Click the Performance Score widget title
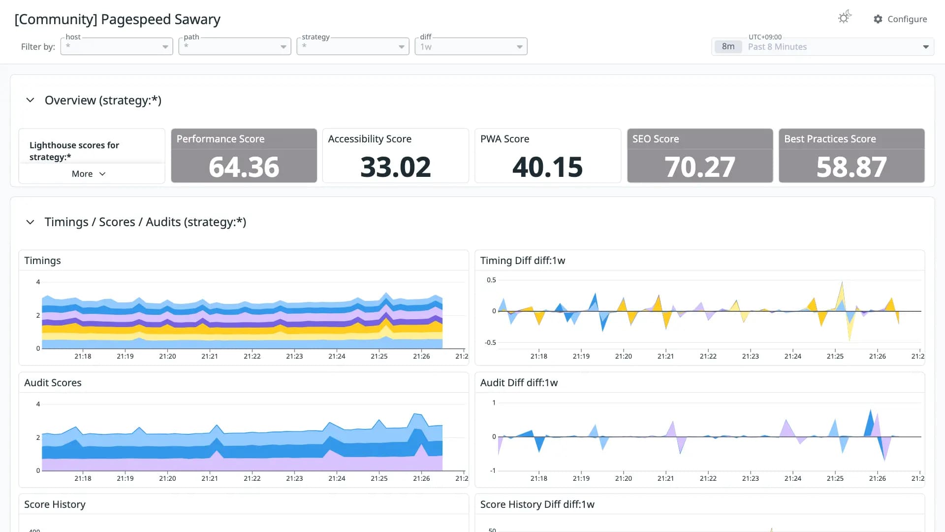 [x=220, y=139]
